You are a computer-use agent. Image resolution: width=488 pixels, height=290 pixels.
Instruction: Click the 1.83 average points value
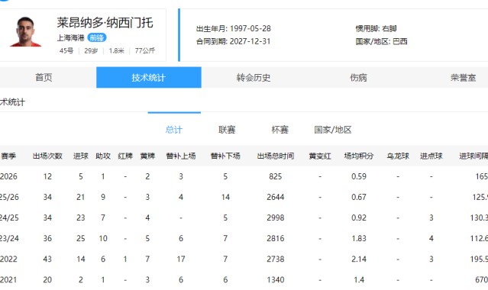(x=359, y=238)
